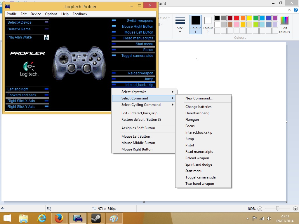Select Flaregun command

203,120
